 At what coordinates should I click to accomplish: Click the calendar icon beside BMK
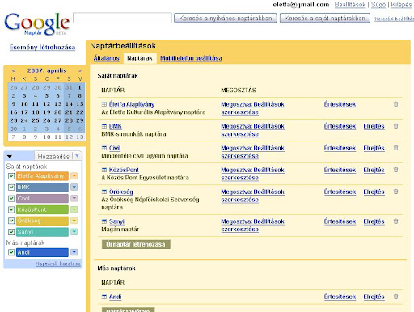pos(104,126)
